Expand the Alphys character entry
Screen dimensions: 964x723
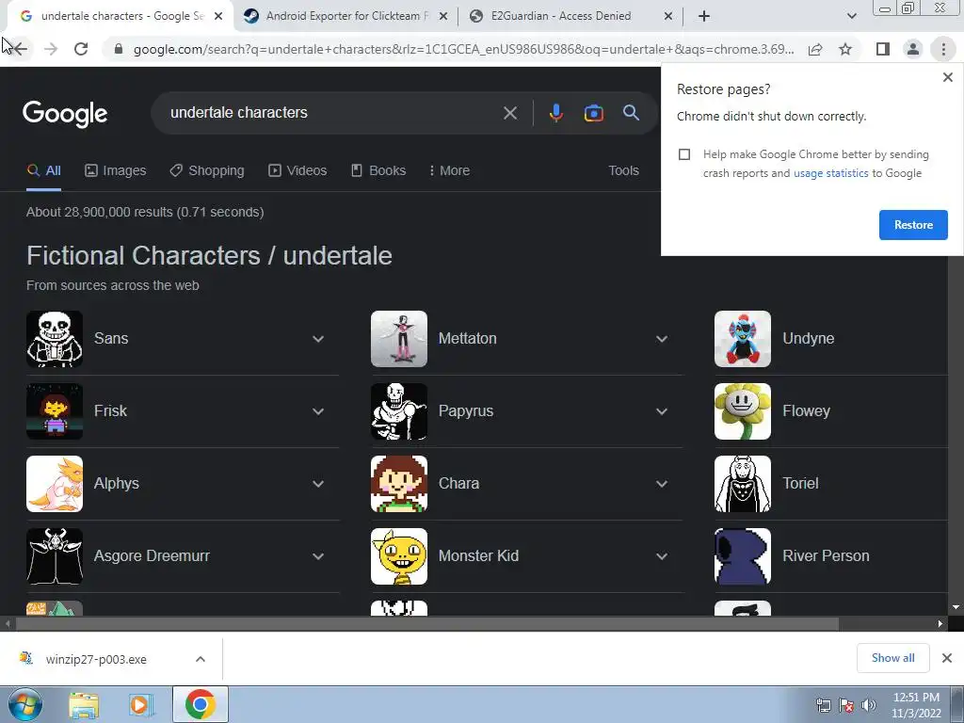(318, 484)
